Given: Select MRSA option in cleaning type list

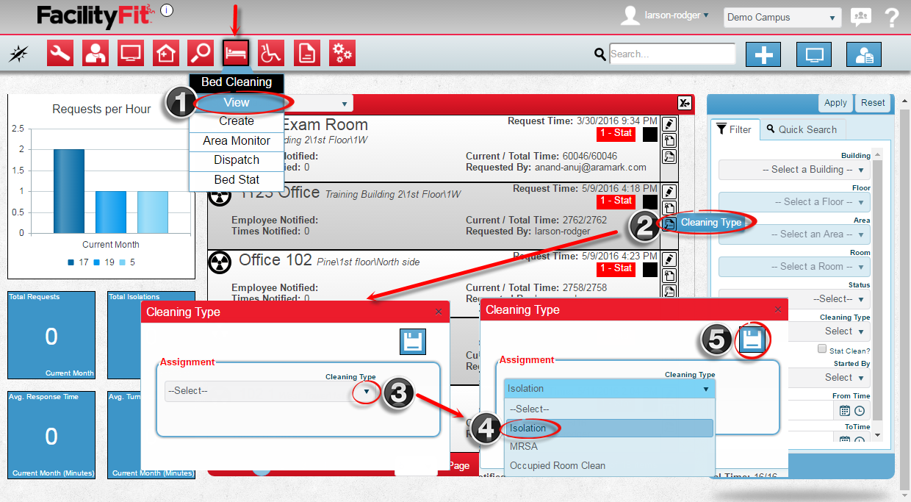Looking at the screenshot, I should click(x=524, y=446).
